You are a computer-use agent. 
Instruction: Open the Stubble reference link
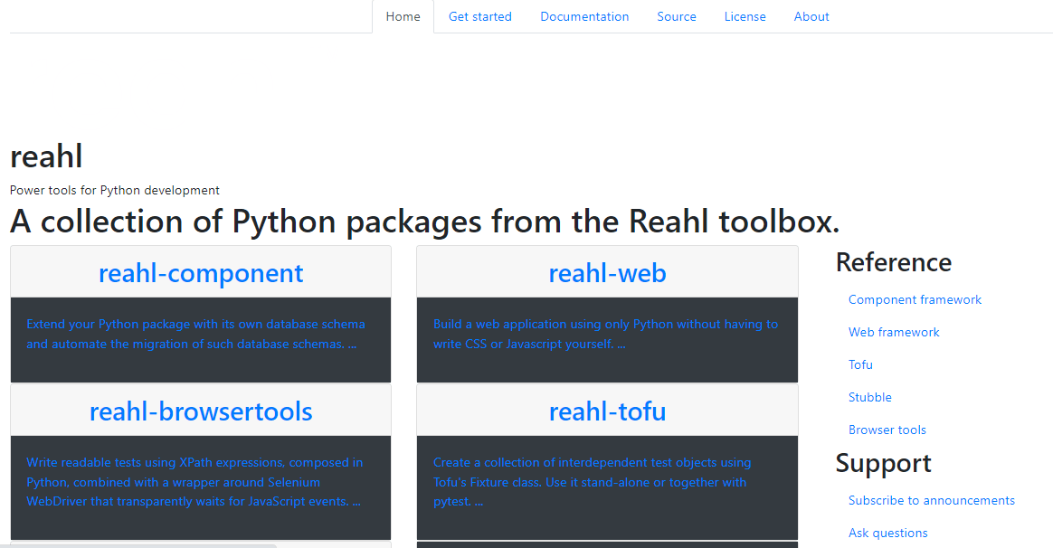(x=869, y=397)
